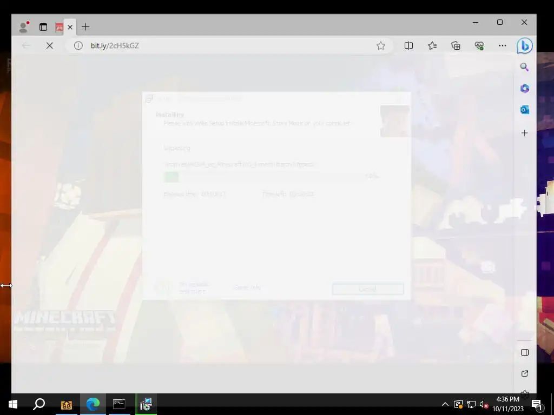Open muted volume tray icon

484,404
